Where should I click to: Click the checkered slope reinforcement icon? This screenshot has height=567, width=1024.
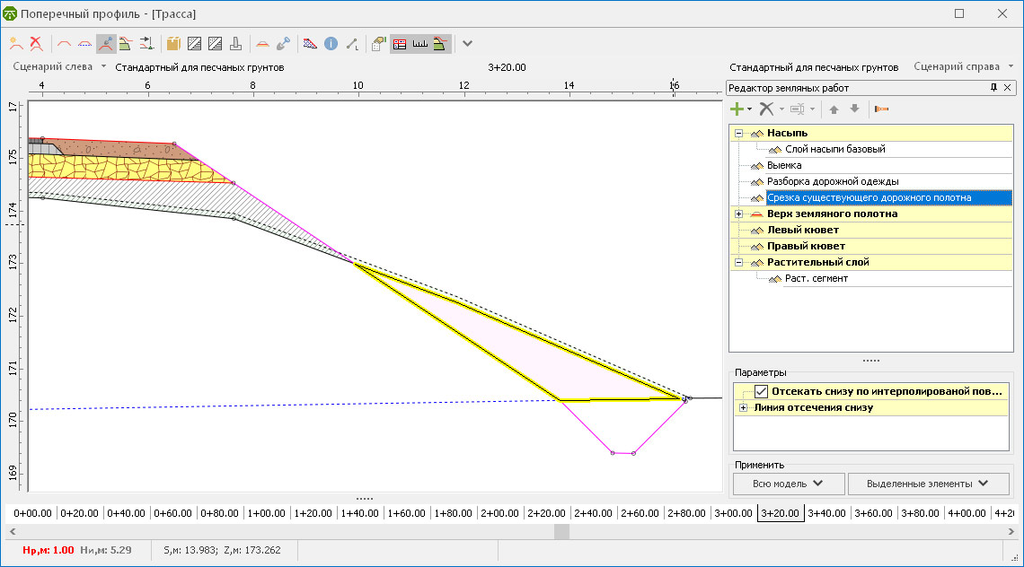(x=310, y=44)
